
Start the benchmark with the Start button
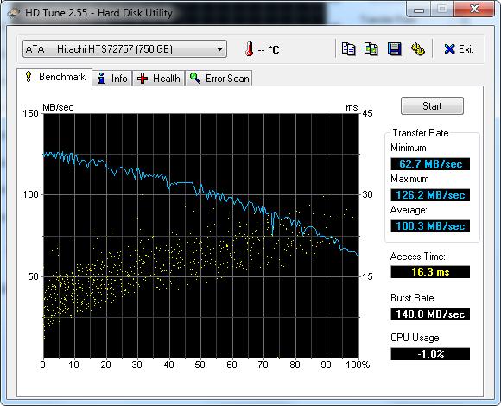tap(432, 106)
